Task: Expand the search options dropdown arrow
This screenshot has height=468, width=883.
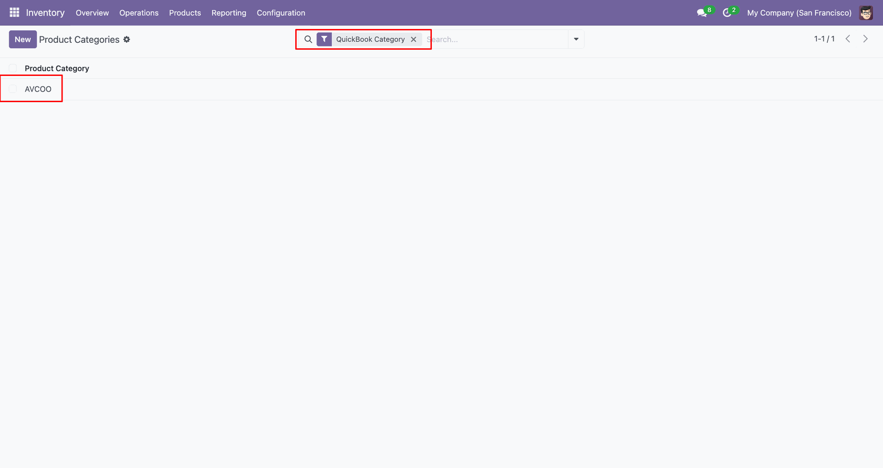Action: pyautogui.click(x=576, y=39)
